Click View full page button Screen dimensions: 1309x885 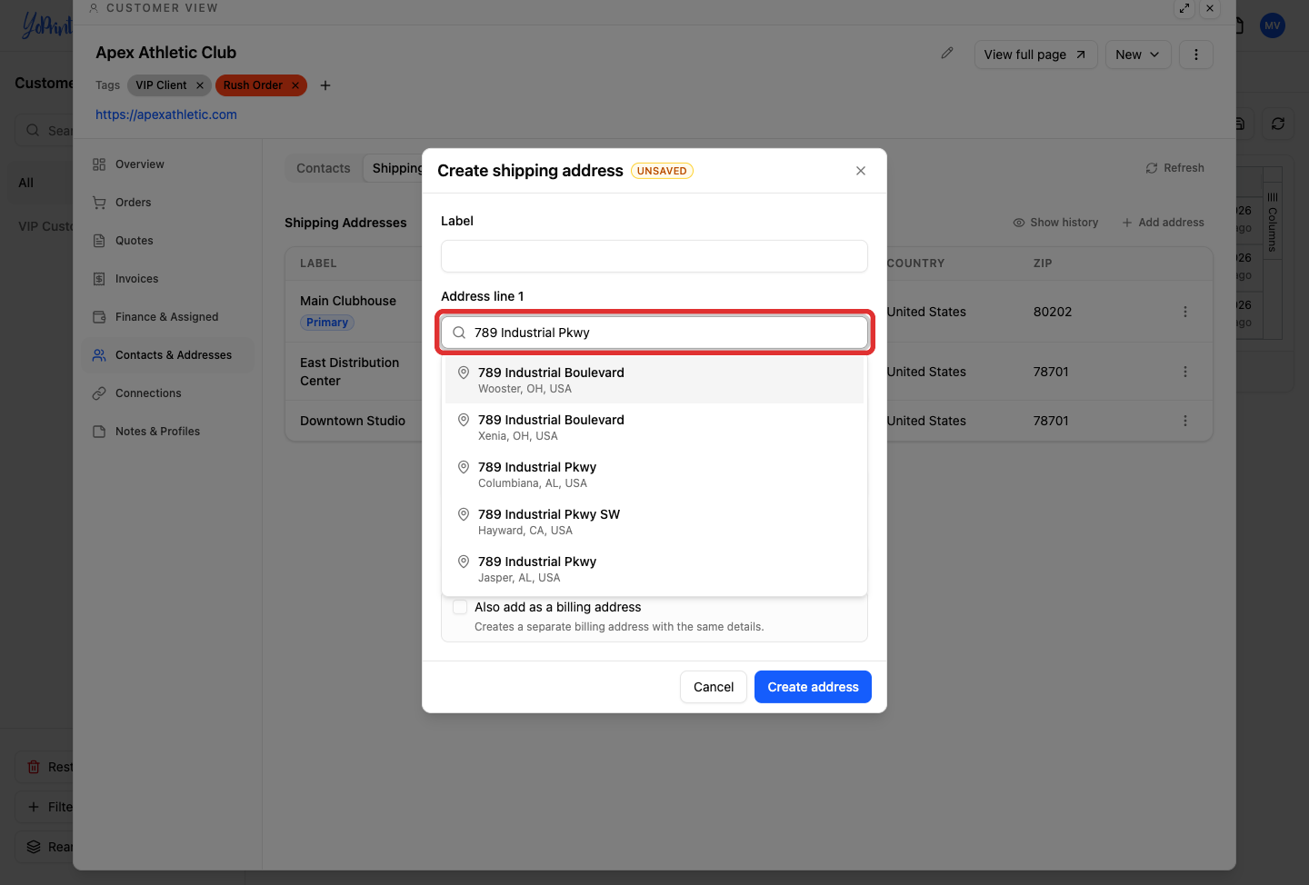(x=1035, y=55)
